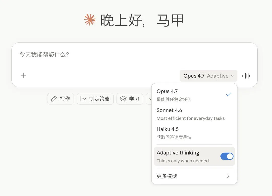272x196 pixels.
Task: Expand 更多模型 submenu chevron
Action: pyautogui.click(x=228, y=176)
